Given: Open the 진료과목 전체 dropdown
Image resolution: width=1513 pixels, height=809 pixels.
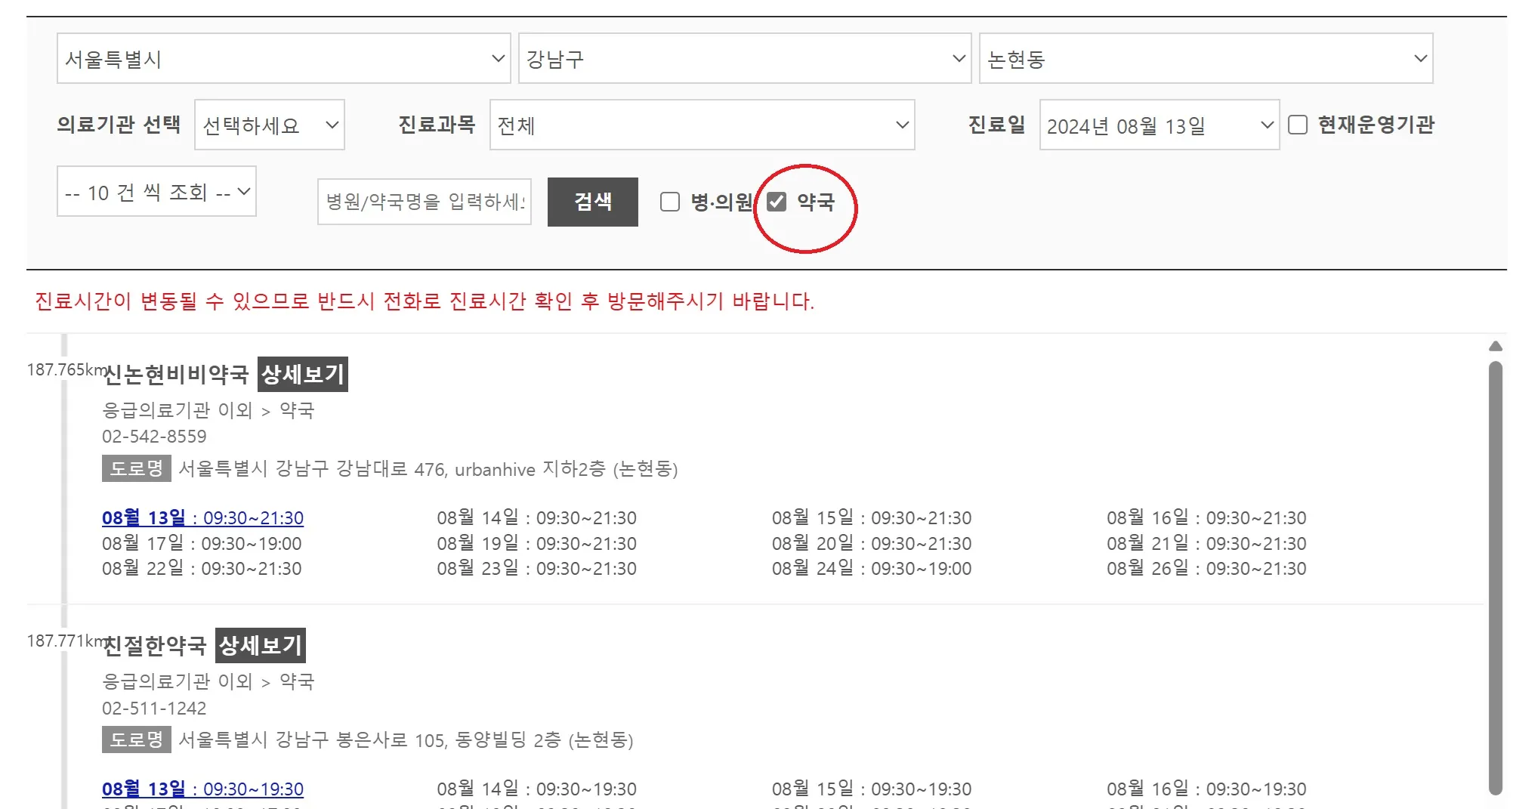Looking at the screenshot, I should coord(702,125).
